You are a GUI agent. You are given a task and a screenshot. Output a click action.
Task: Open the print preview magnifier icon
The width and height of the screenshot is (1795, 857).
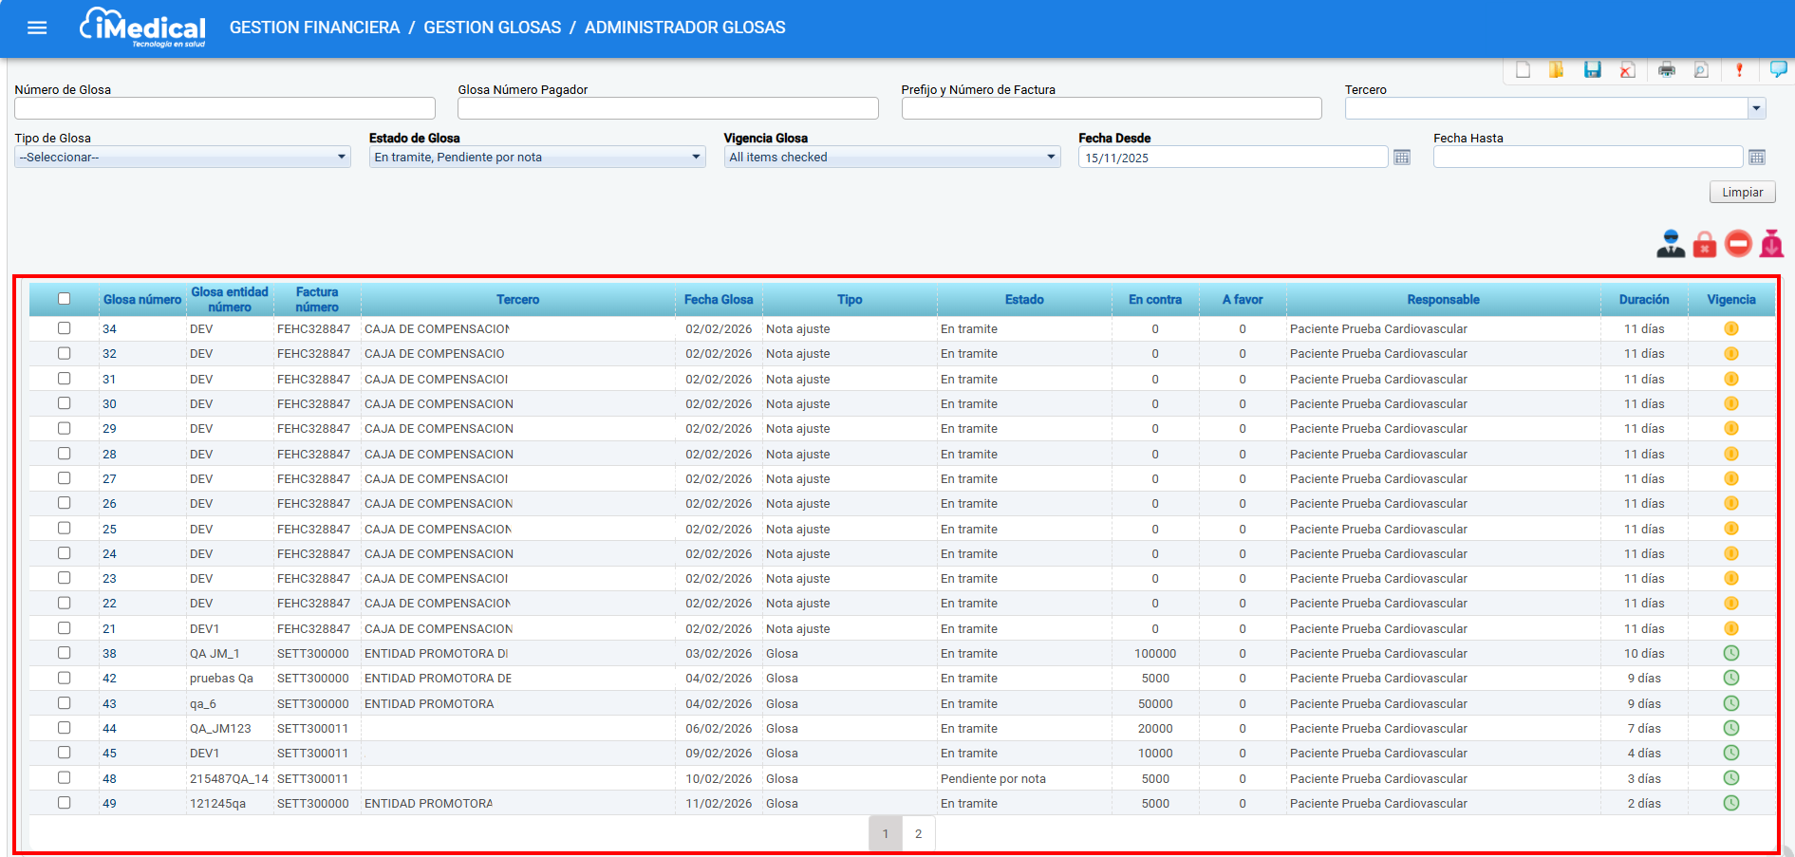1701,70
